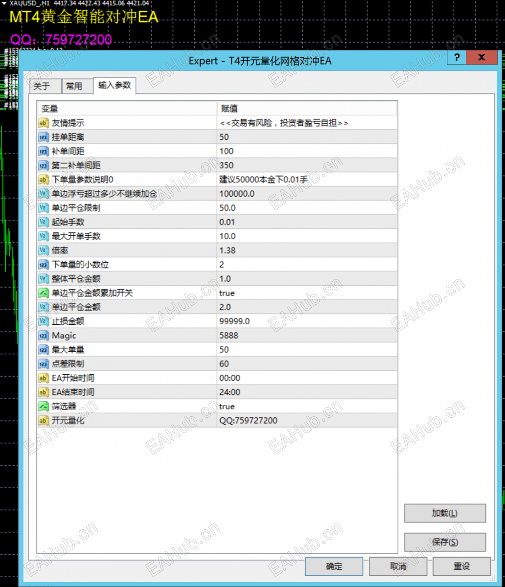The width and height of the screenshot is (505, 587).
Task: Click the double icon beside 起始手数
Action: pyautogui.click(x=44, y=222)
